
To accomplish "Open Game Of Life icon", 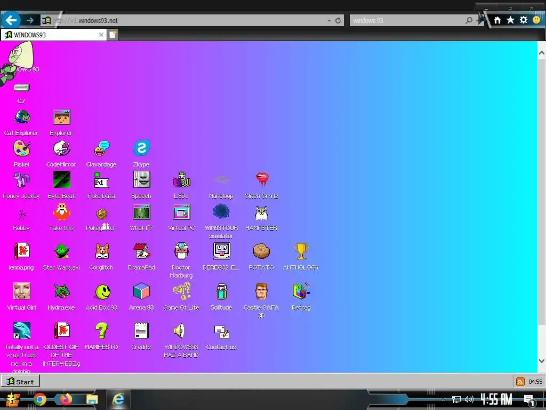I will point(181,291).
